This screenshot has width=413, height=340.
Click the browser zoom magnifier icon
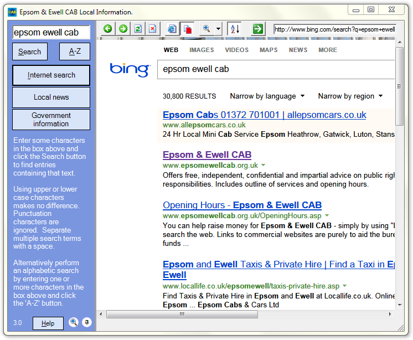click(x=206, y=28)
